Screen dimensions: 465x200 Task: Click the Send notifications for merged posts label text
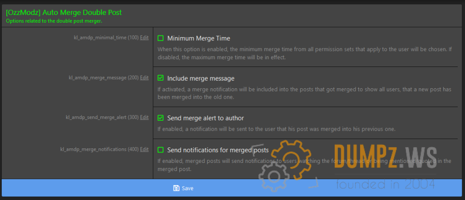pyautogui.click(x=218, y=150)
